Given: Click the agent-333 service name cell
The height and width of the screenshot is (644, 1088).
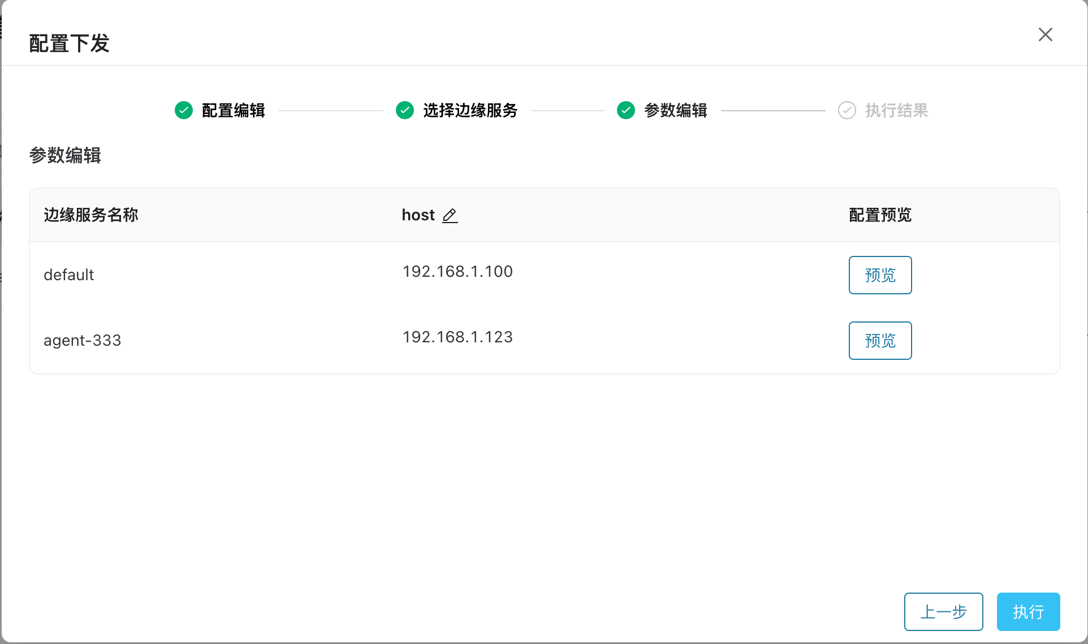Looking at the screenshot, I should [x=83, y=341].
